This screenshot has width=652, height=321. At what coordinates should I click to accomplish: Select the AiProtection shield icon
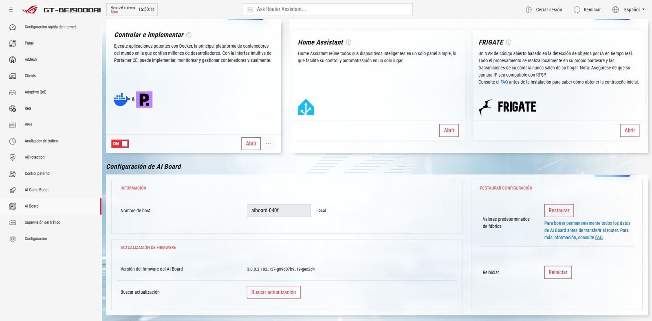click(x=13, y=157)
